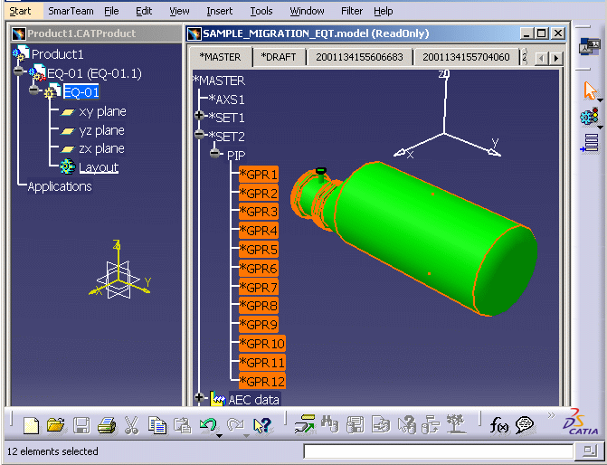Image resolution: width=607 pixels, height=465 pixels.
Task: Click the tab scroll left arrow
Action: click(x=542, y=58)
